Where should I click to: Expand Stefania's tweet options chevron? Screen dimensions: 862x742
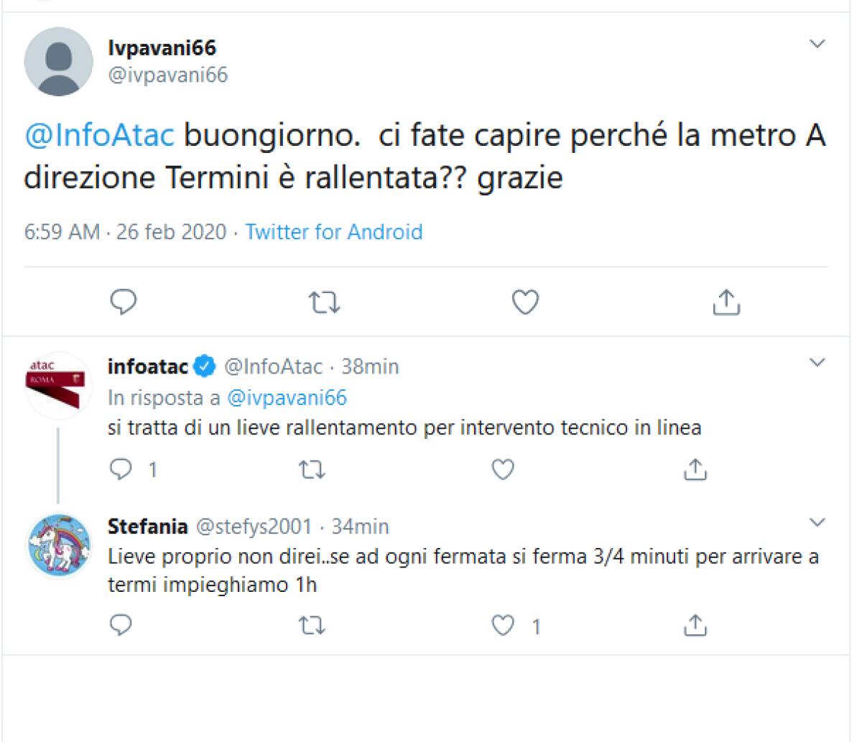point(817,523)
